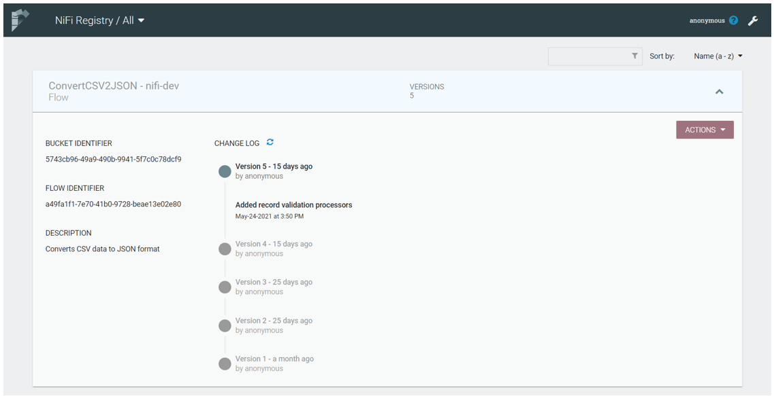This screenshot has width=774, height=396.
Task: Select flow identifier a49fa1f1-7e70-41b0-9728-beae13e02e80
Action: tap(113, 204)
